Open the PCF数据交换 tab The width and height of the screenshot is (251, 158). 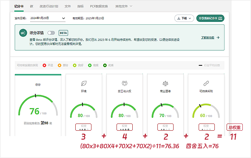click(x=99, y=6)
